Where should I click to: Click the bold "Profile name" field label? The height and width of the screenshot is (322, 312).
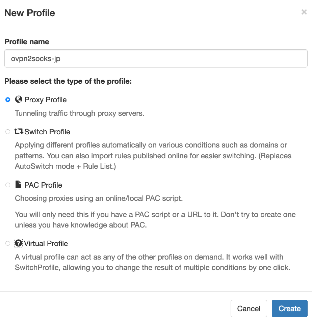coord(27,42)
